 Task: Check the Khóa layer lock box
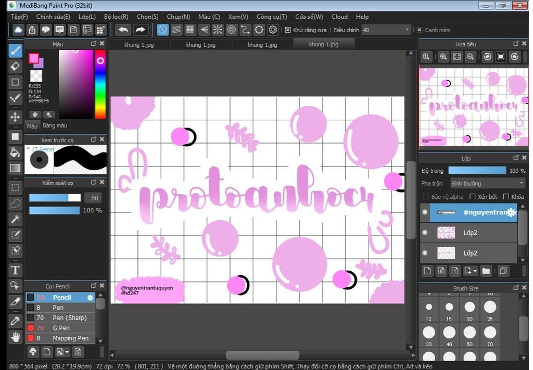click(506, 197)
